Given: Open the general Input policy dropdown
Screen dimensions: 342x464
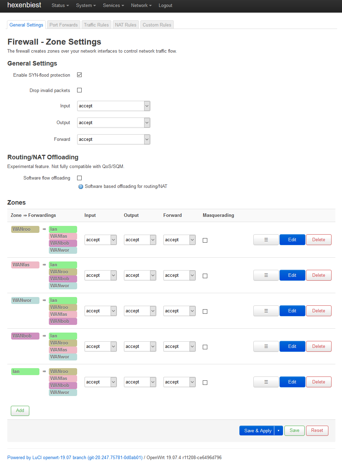Looking at the screenshot, I should [113, 106].
